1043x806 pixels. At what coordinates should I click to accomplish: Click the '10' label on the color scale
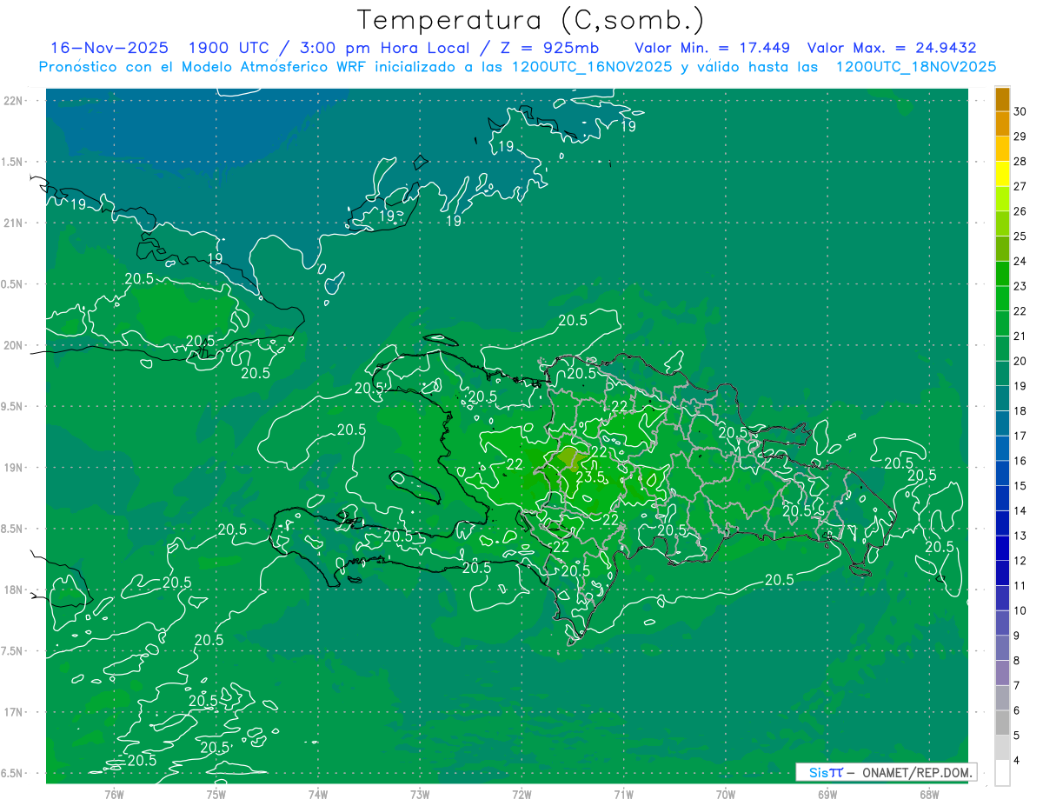(x=1020, y=610)
